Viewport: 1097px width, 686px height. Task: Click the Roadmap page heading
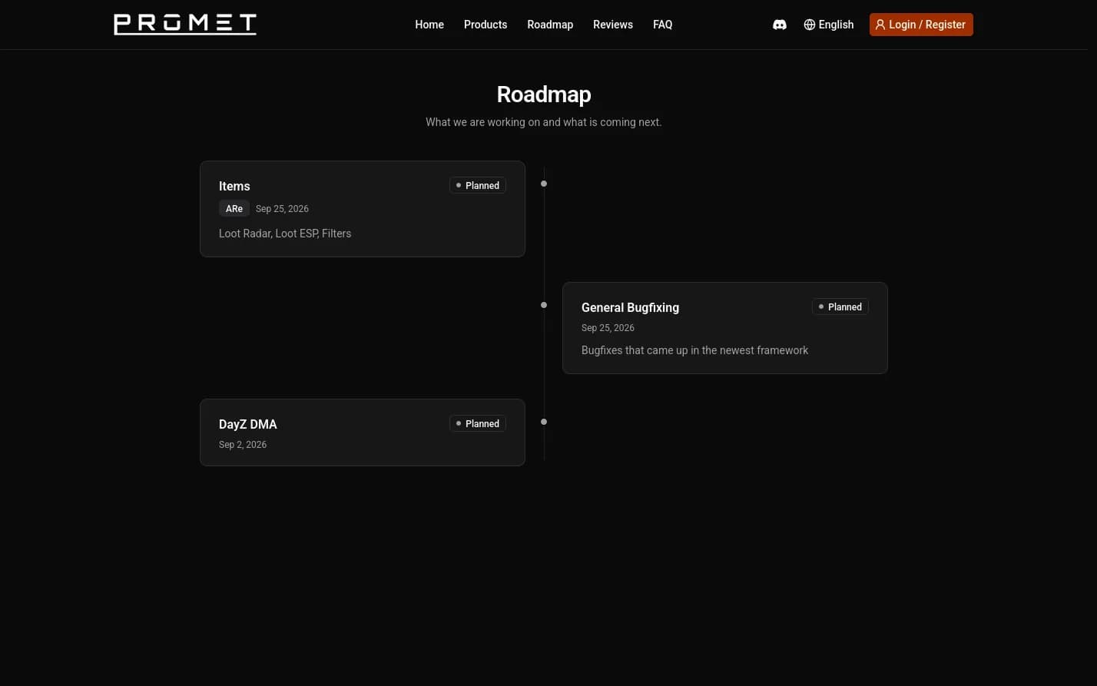(x=544, y=94)
